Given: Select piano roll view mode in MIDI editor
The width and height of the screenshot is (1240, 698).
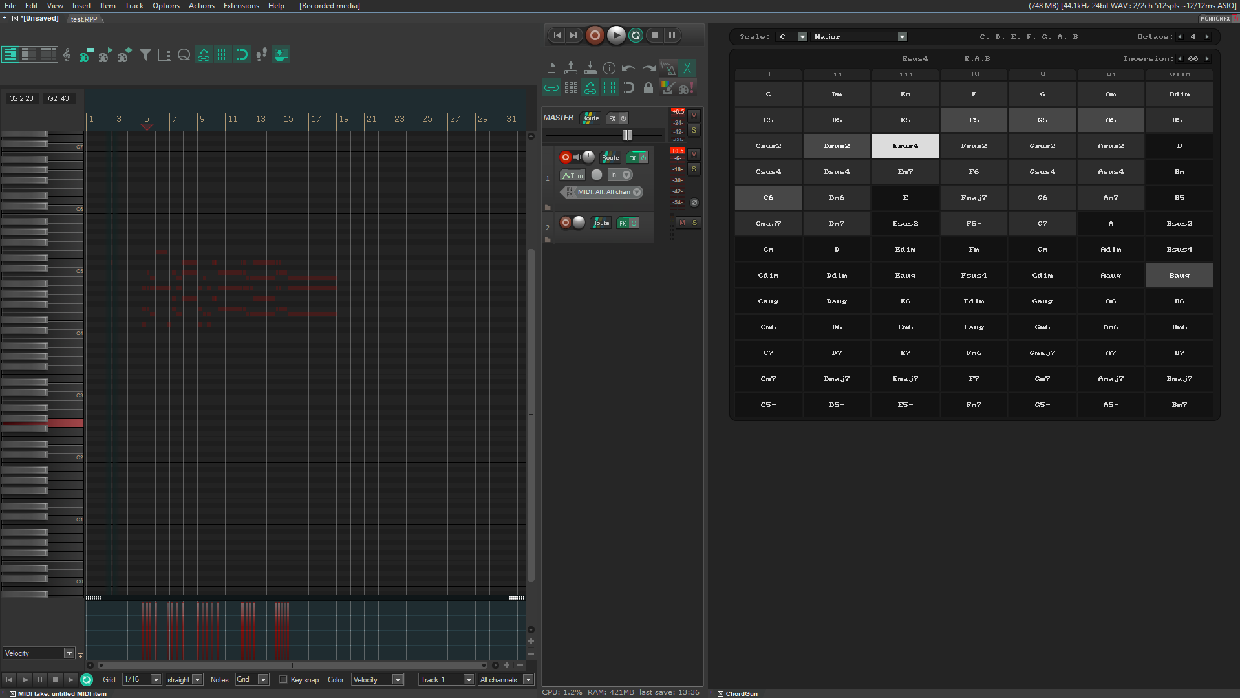Looking at the screenshot, I should (10, 55).
